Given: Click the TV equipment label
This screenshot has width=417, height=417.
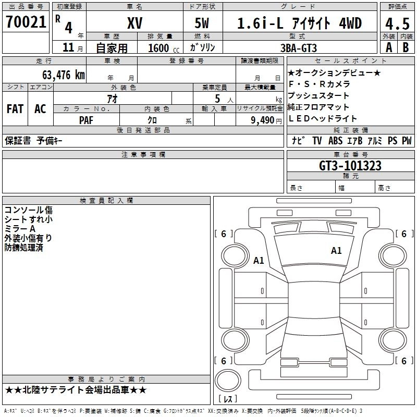Looking at the screenshot, I should click(x=317, y=140).
